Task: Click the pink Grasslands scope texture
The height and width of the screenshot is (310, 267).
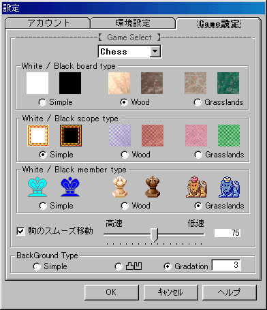Action: coord(196,136)
